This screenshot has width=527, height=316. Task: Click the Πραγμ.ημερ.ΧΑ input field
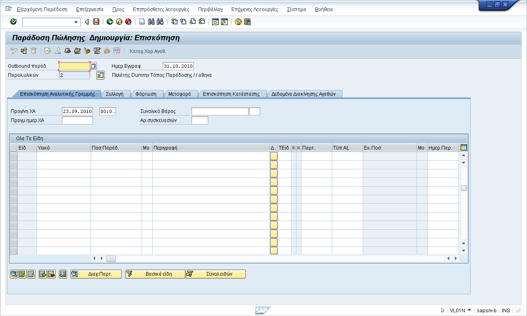[77, 120]
